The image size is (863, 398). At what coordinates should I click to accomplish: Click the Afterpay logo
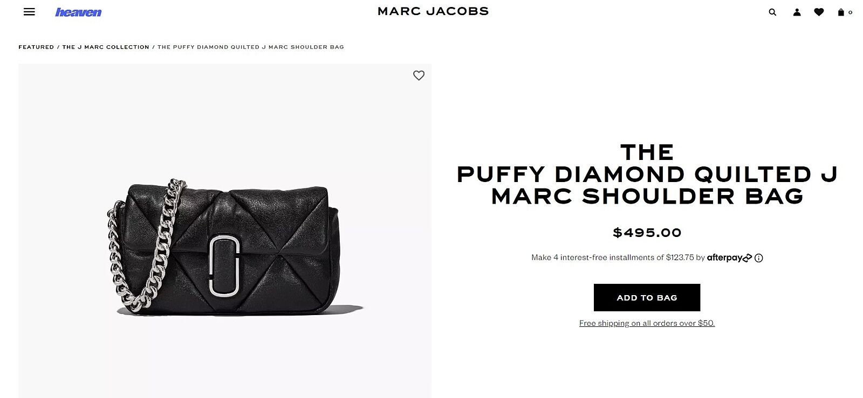pos(729,257)
